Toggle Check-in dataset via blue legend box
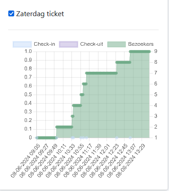The width and height of the screenshot is (169, 191). [22, 44]
